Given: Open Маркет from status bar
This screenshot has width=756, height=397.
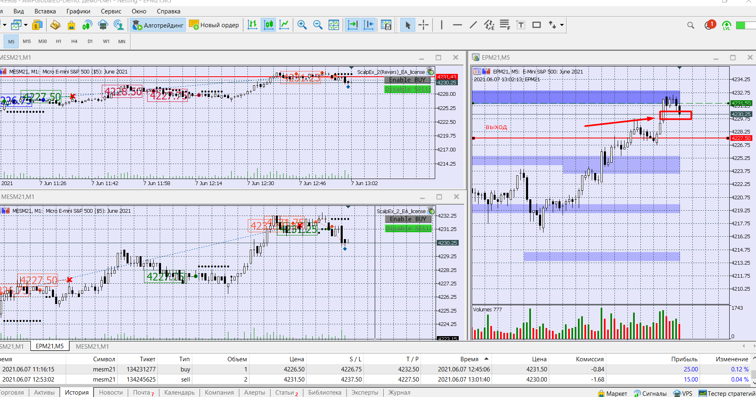Looking at the screenshot, I should 612,393.
